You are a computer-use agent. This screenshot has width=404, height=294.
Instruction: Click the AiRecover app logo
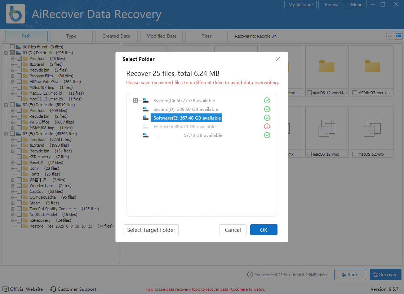pos(15,14)
